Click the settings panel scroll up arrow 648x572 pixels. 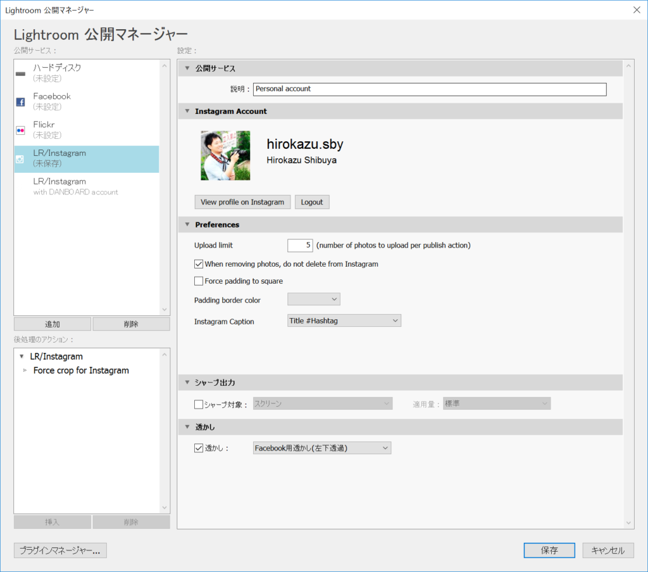[x=628, y=66]
